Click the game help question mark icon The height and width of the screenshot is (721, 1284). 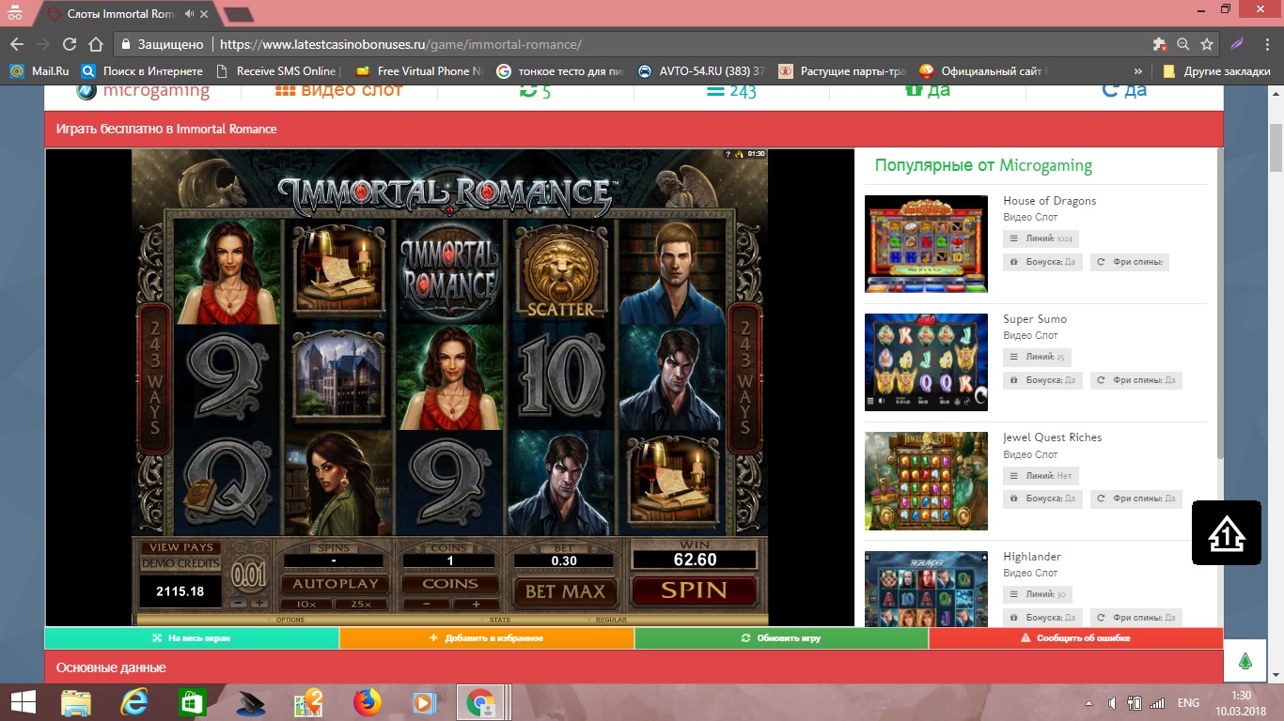pos(728,154)
